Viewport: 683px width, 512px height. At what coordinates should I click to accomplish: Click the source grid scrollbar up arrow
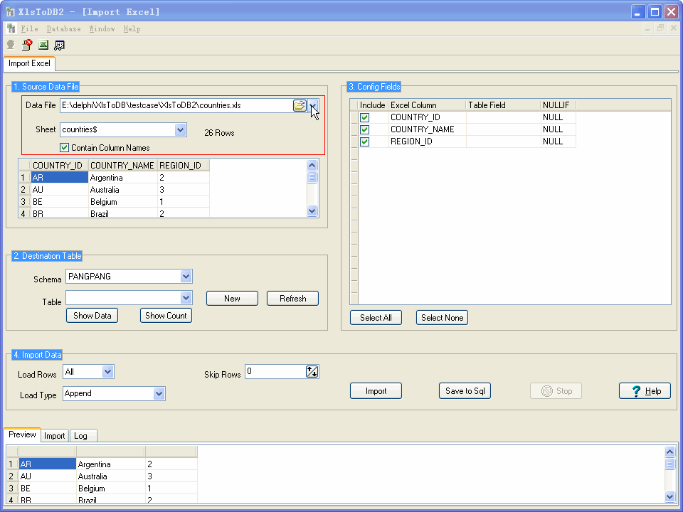[312, 165]
